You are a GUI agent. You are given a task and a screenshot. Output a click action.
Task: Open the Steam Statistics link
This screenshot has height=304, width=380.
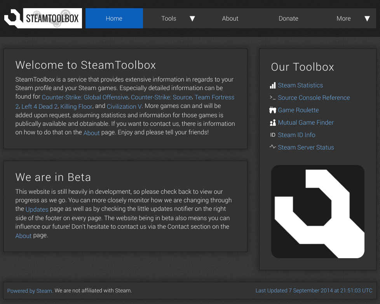tap(300, 85)
